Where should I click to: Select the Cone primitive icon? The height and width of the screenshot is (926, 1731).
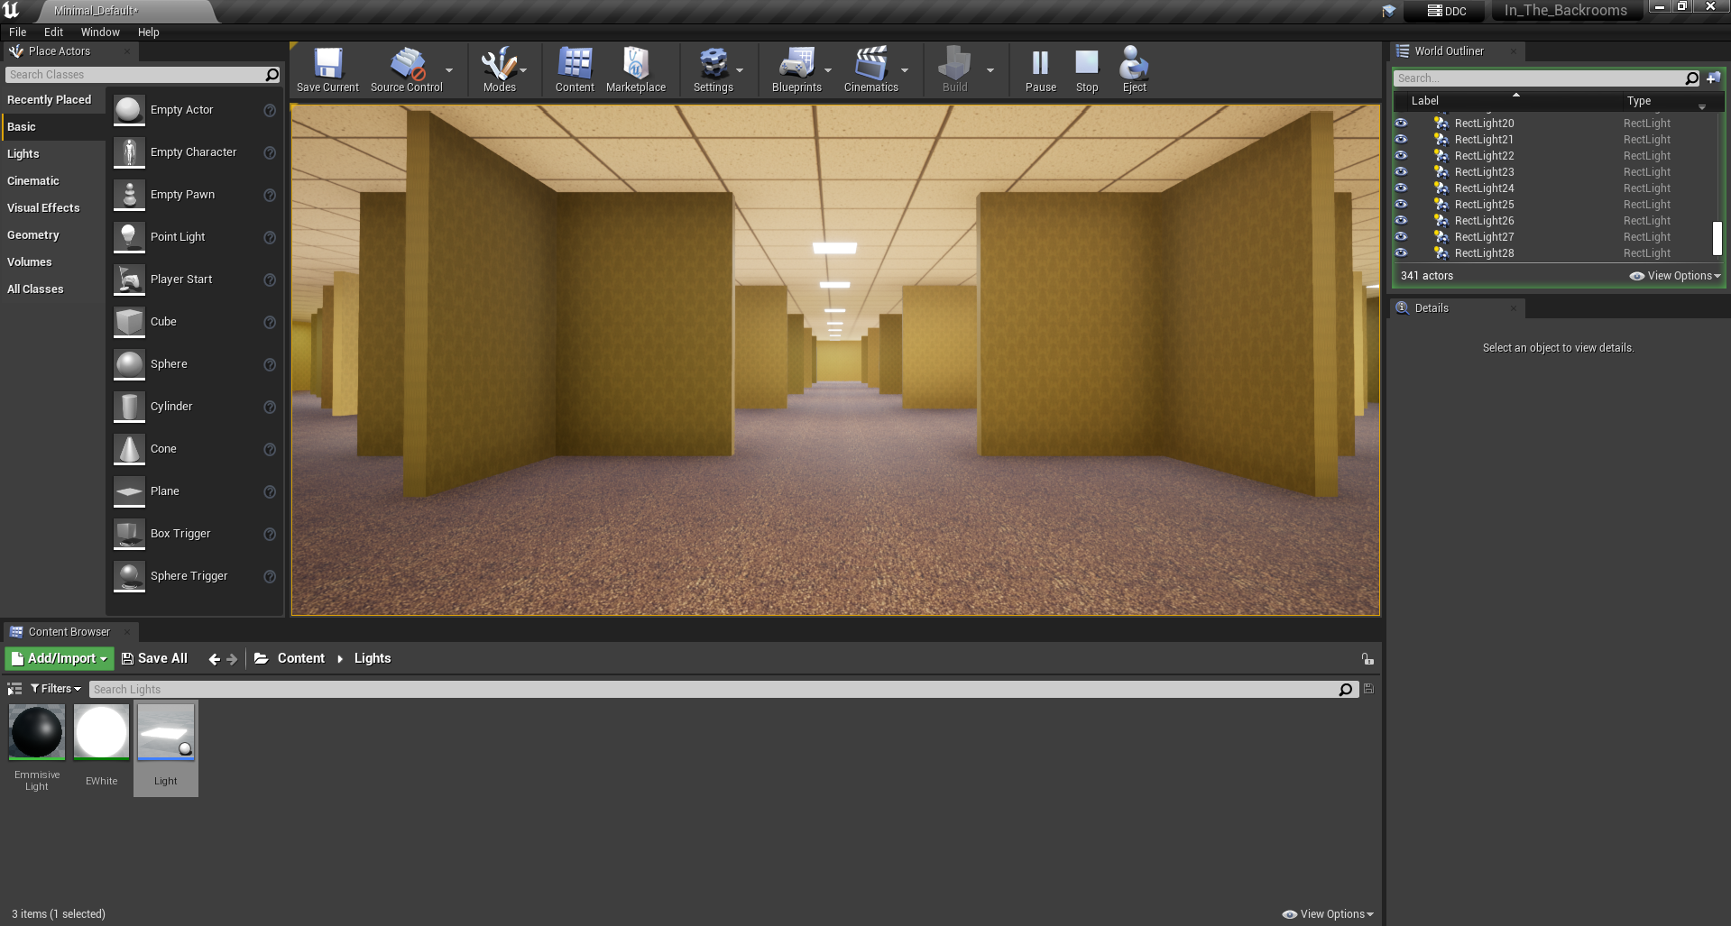[x=129, y=449]
